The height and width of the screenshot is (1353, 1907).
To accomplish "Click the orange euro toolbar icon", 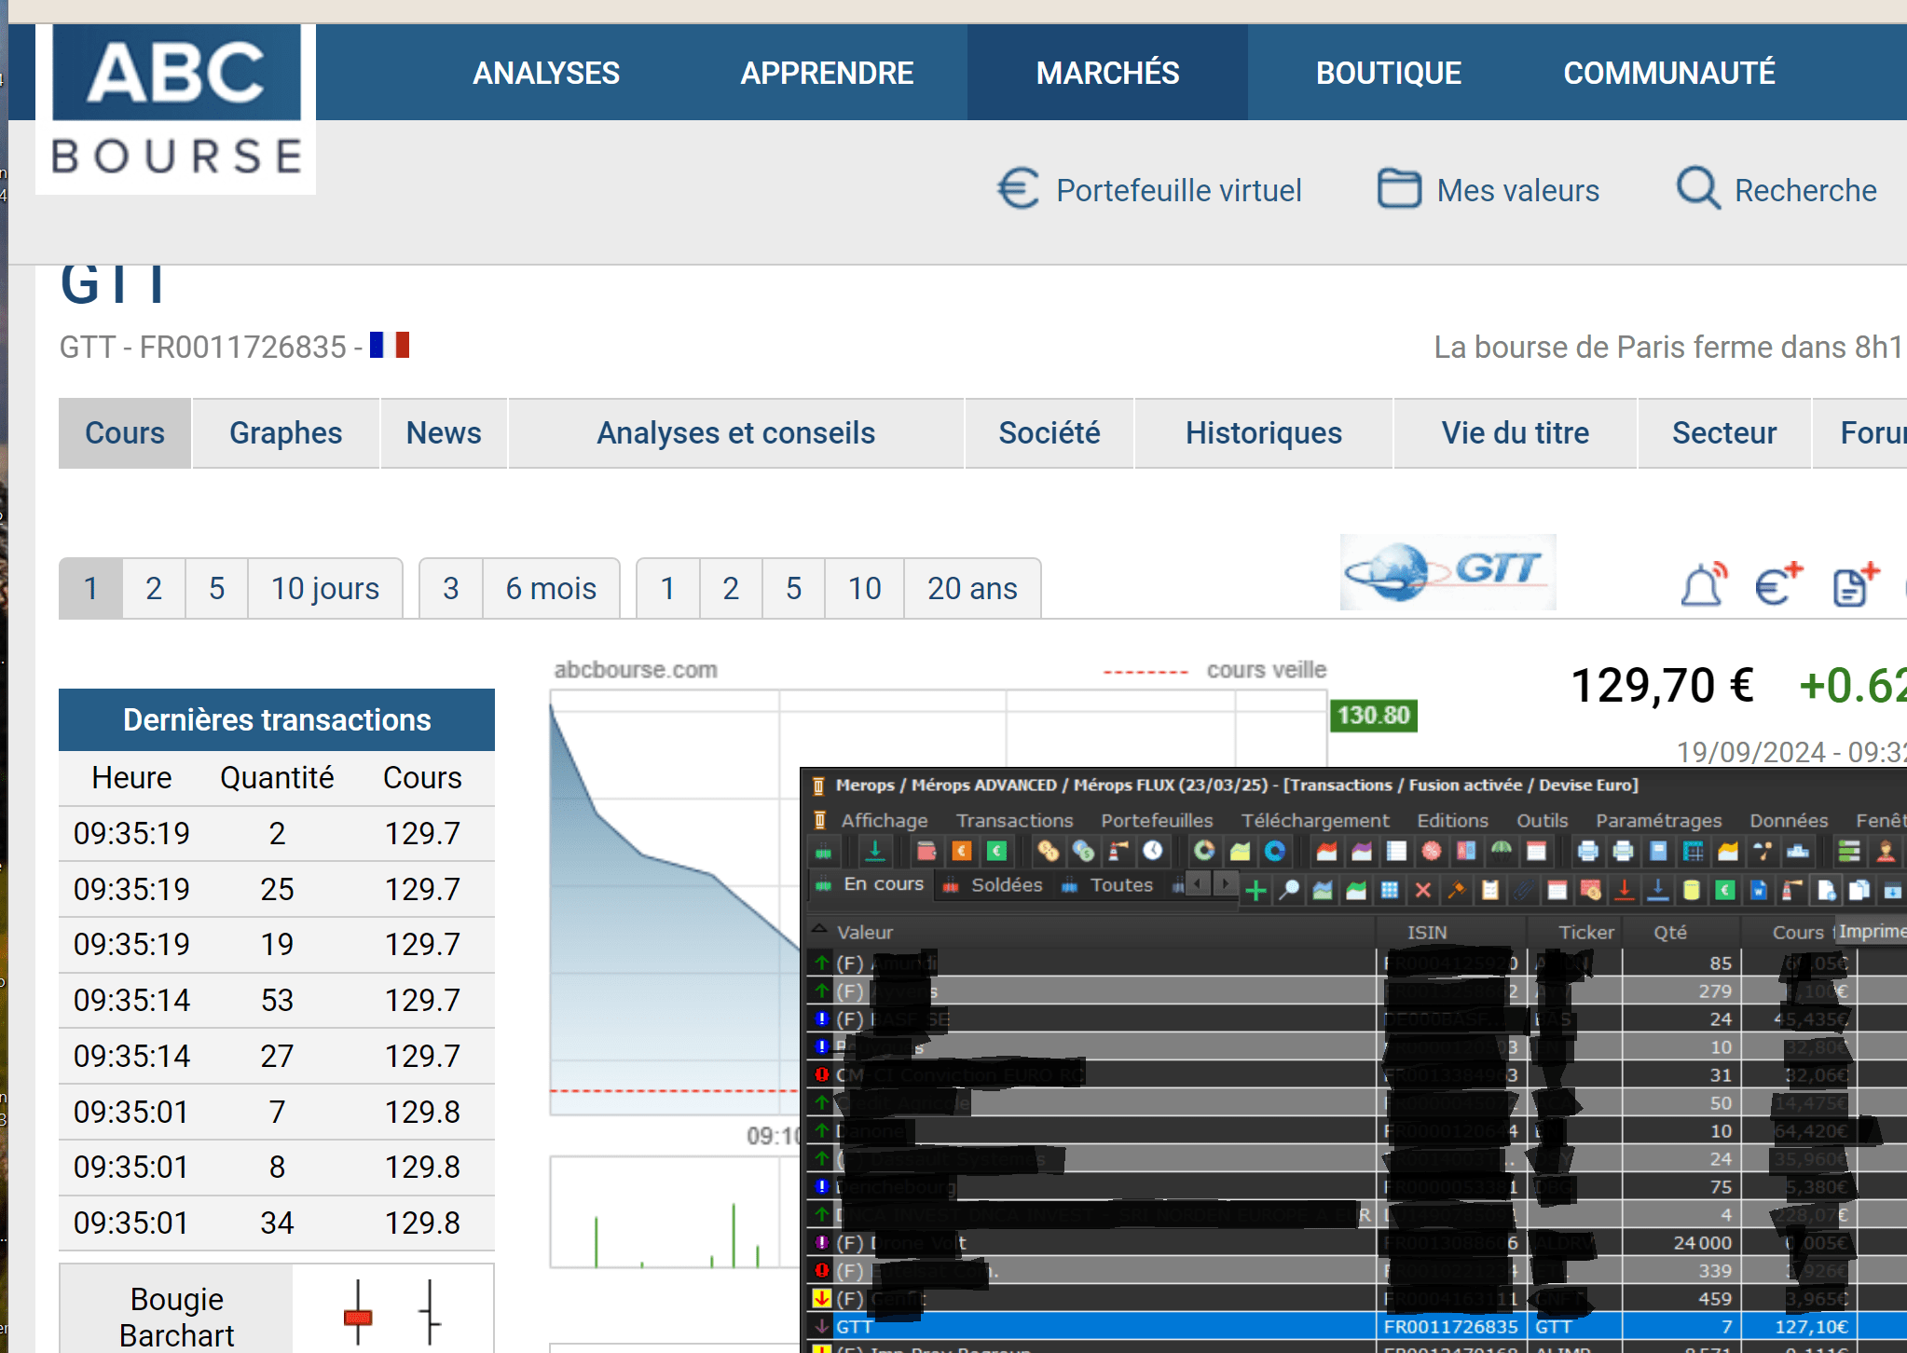I will (x=962, y=851).
